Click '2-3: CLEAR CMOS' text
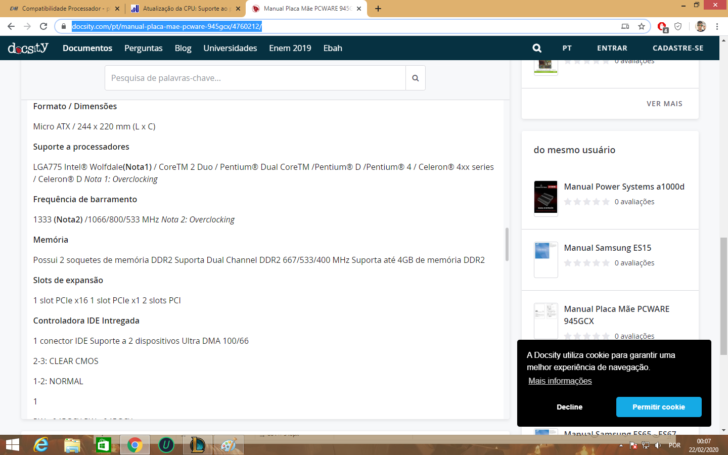Image resolution: width=728 pixels, height=455 pixels. [x=66, y=361]
